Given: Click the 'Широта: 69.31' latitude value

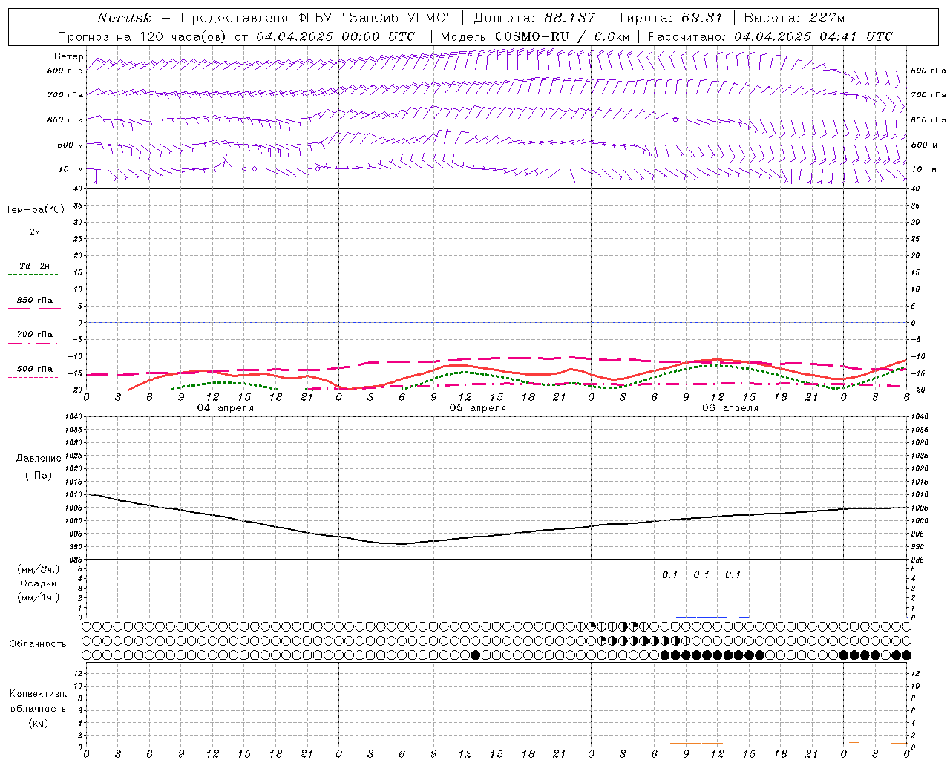Looking at the screenshot, I should tap(669, 18).
